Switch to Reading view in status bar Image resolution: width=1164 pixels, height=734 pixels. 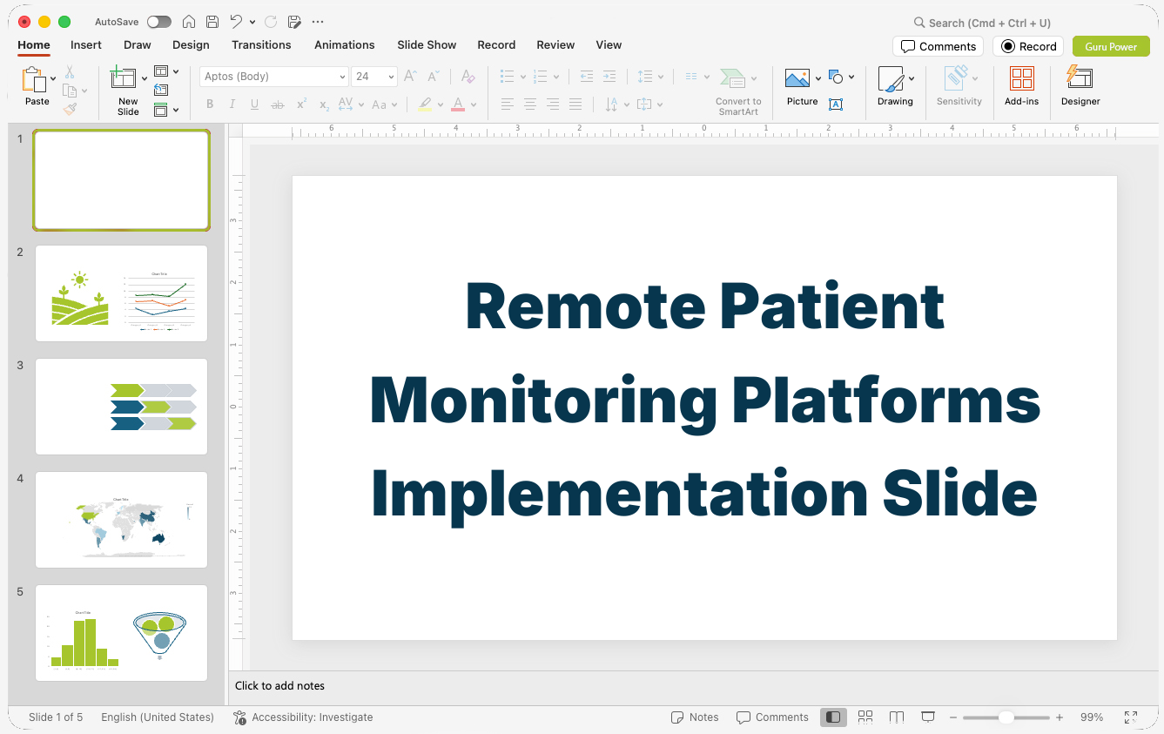pos(897,717)
